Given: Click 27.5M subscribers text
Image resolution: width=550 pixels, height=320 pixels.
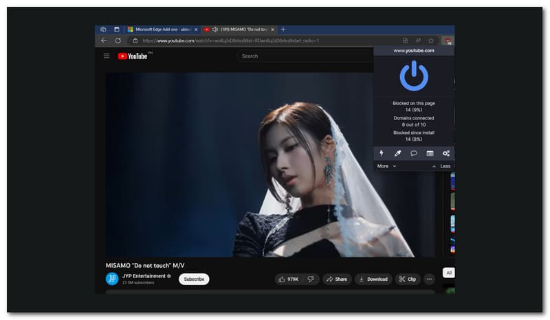Looking at the screenshot, I should (x=138, y=282).
